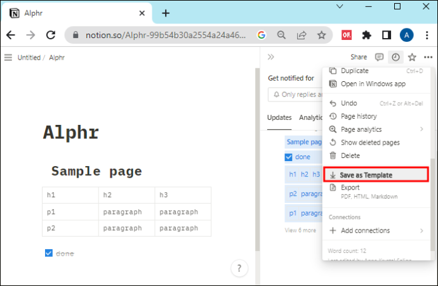Switch to the Updates tab
Screen dimensions: 438x286
(x=279, y=118)
